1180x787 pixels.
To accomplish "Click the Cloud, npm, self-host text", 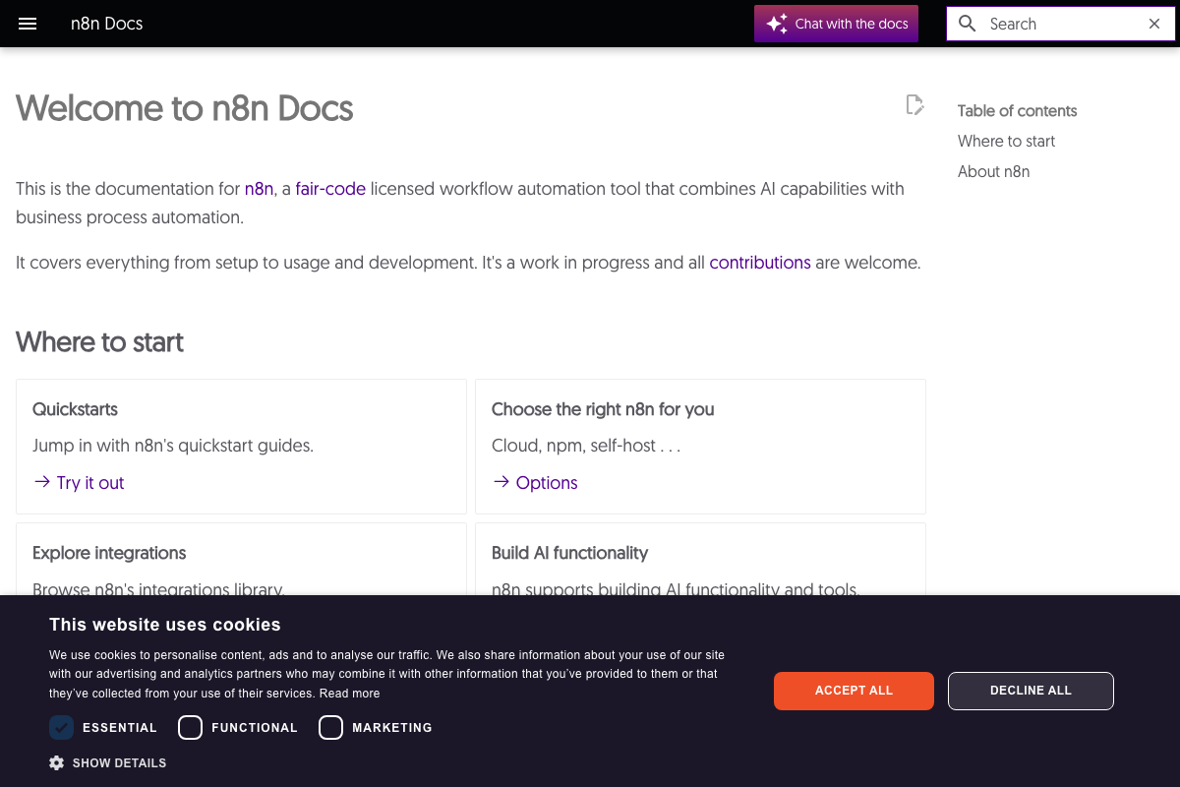I will (586, 446).
